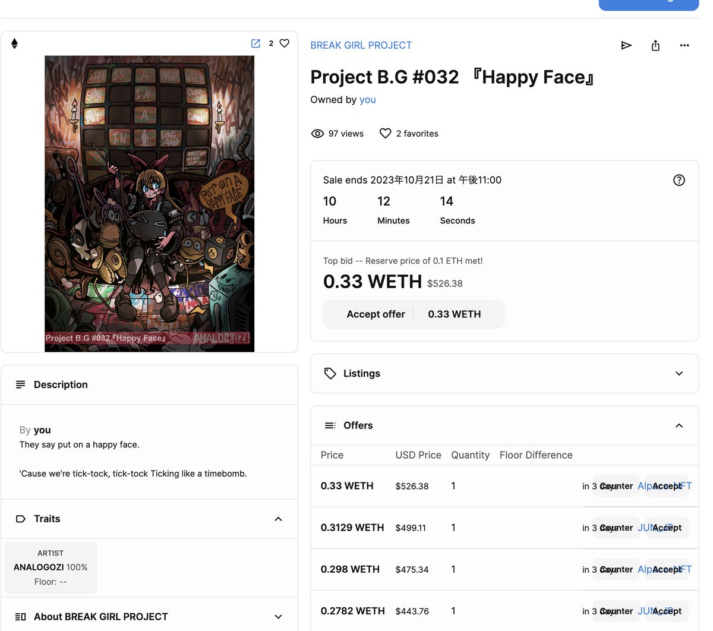This screenshot has width=713, height=631.
Task: Collapse the Offers section
Action: pos(679,425)
